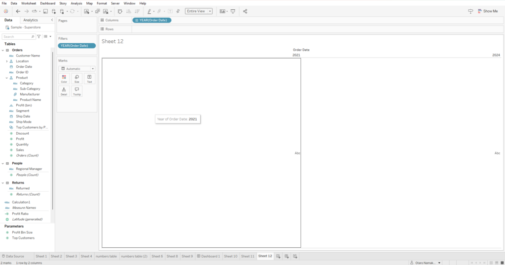Click the Tooltip marks card button
This screenshot has height=265, width=505.
pyautogui.click(x=76, y=91)
